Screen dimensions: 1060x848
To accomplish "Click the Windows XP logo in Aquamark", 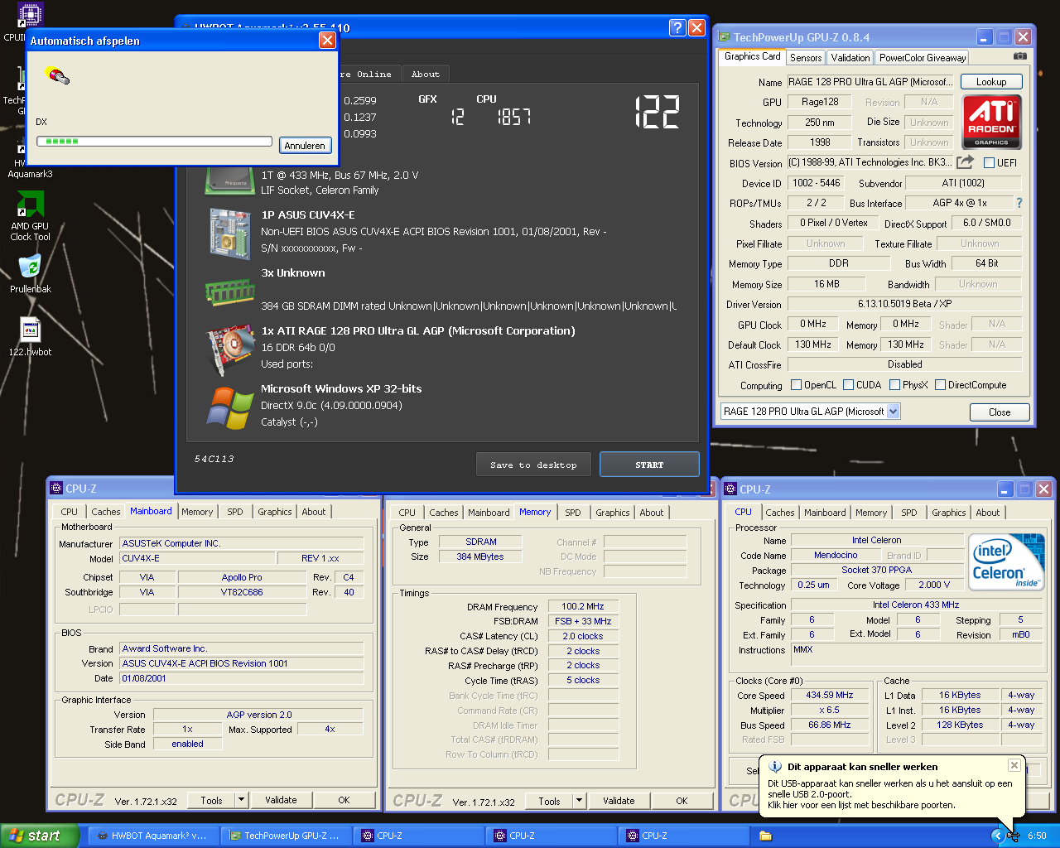I will point(229,407).
